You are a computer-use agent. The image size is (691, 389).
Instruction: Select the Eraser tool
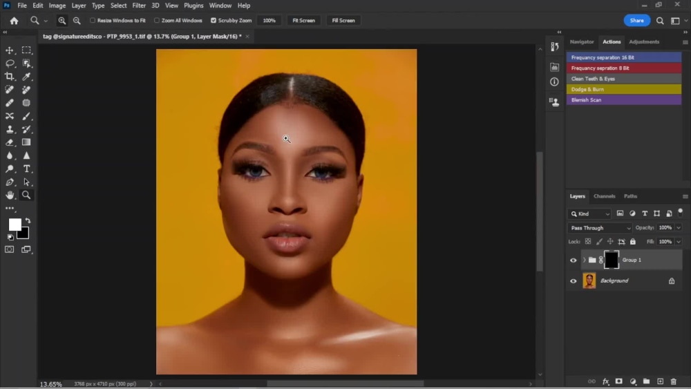tap(9, 142)
